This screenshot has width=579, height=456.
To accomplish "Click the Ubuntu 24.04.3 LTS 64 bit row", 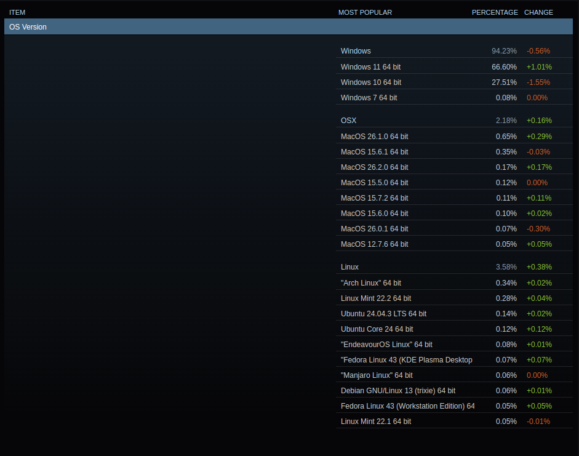I will pos(383,313).
